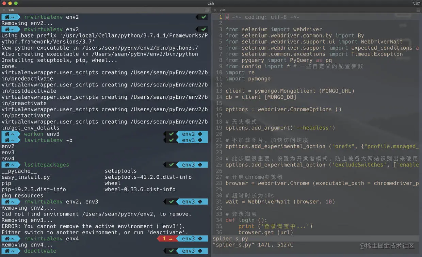Click the 'env4' line in lsvirtualenv output
The image size is (422, 257).
8,159
